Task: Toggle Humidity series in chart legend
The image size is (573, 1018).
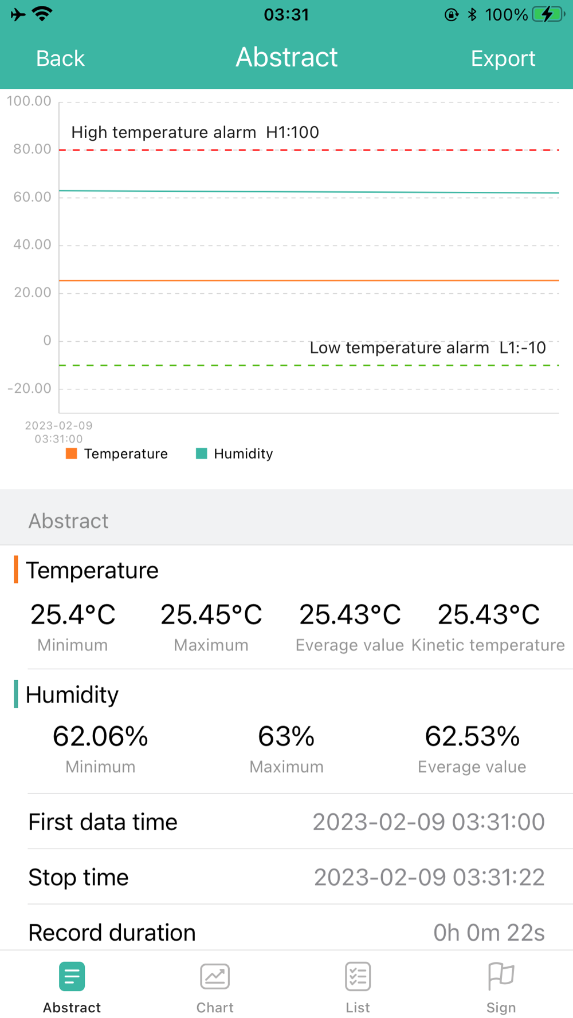Action: [243, 454]
